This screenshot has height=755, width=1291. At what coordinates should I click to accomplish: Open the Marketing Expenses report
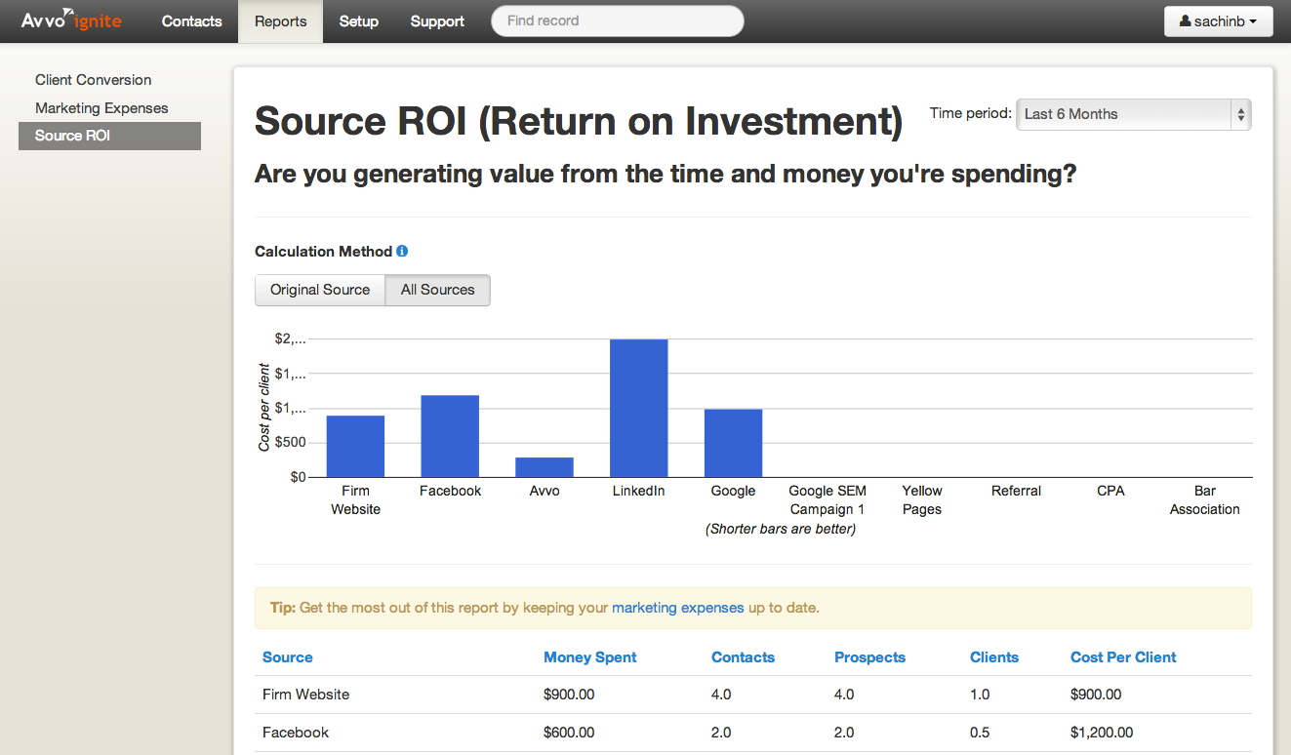click(101, 108)
